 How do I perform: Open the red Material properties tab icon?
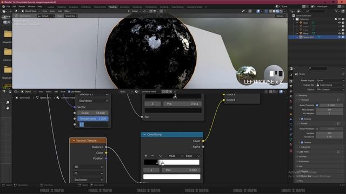point(291,144)
